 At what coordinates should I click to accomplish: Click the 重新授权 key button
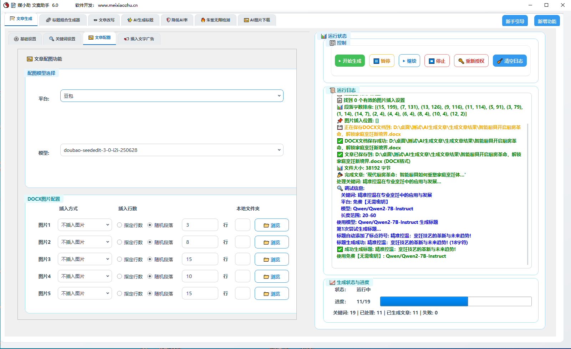tap(471, 61)
